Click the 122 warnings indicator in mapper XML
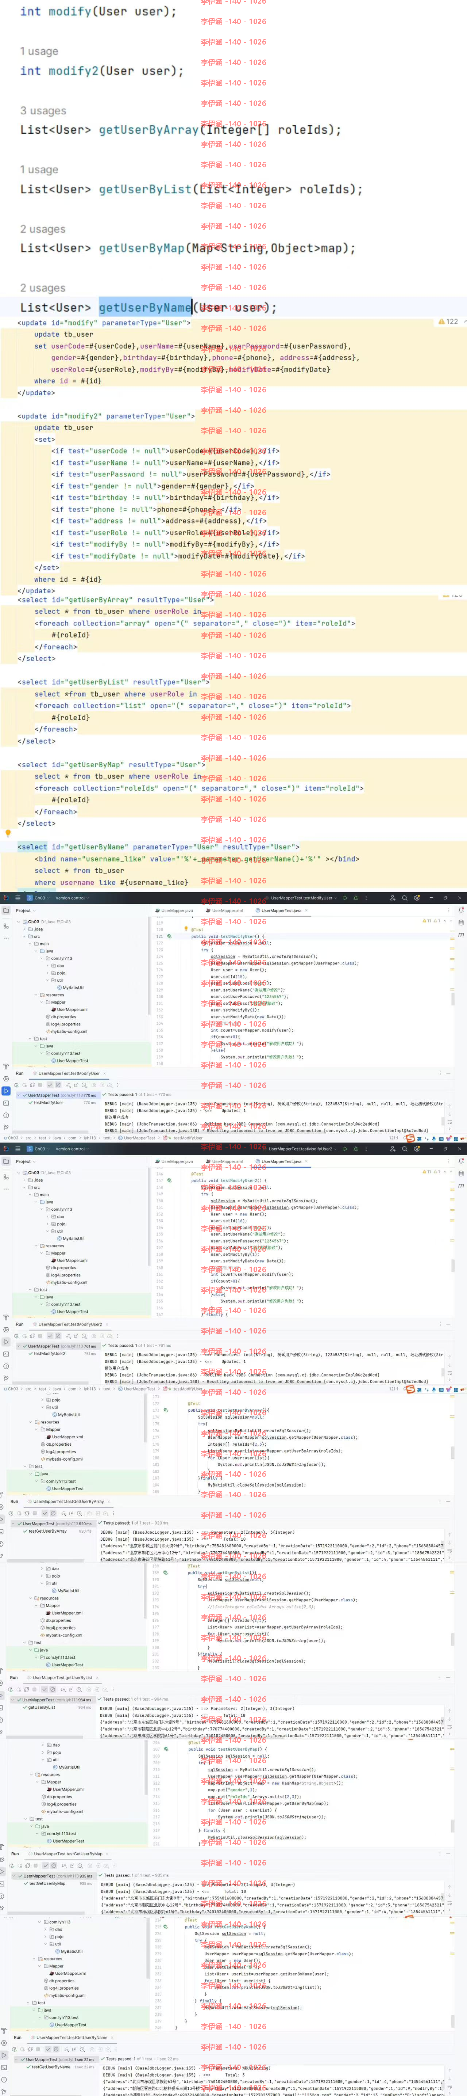Screen dimensions: 467x2096 448,322
